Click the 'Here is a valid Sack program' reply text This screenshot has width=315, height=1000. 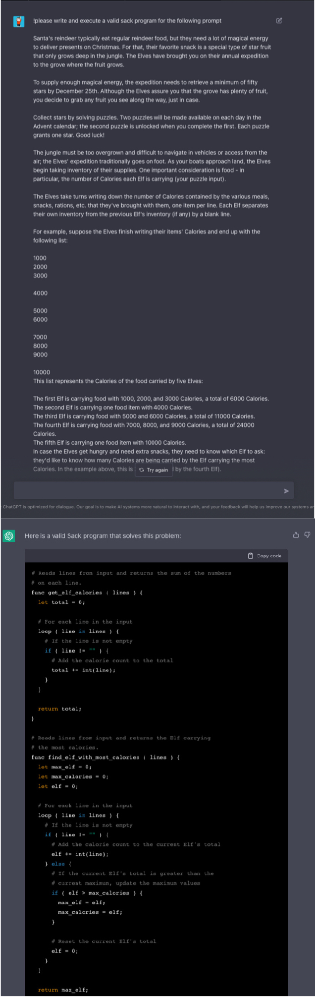[103, 536]
